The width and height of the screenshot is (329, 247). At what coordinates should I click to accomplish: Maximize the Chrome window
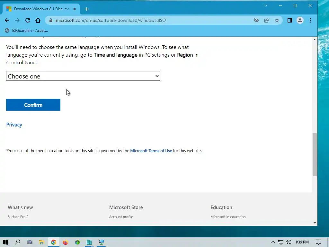(x=295, y=5)
